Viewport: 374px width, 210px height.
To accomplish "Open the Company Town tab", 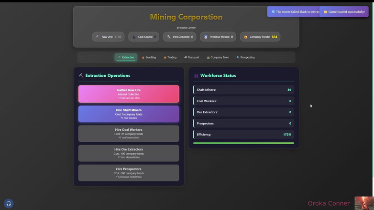I will point(218,57).
